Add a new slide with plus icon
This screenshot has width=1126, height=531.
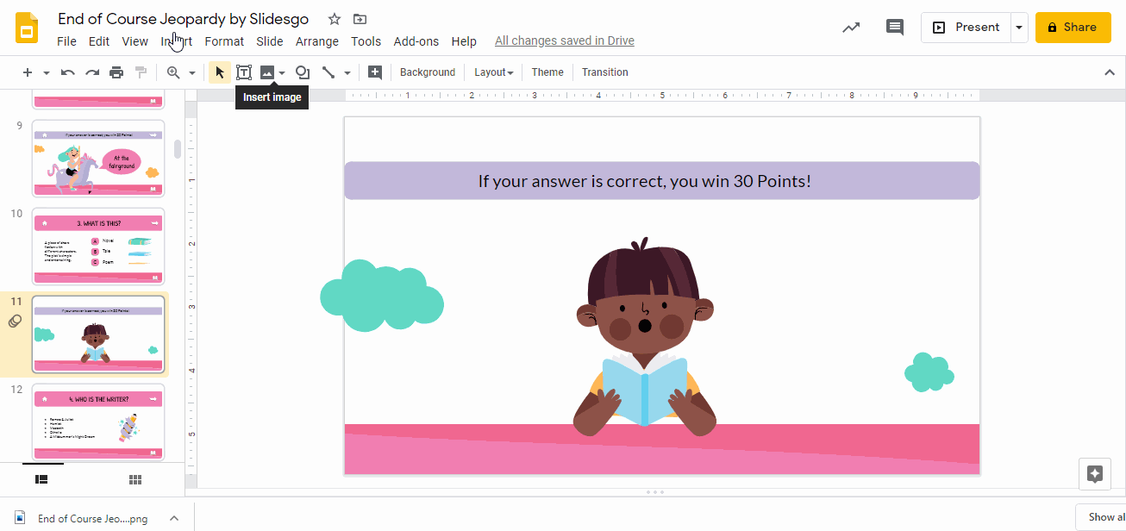pos(28,72)
